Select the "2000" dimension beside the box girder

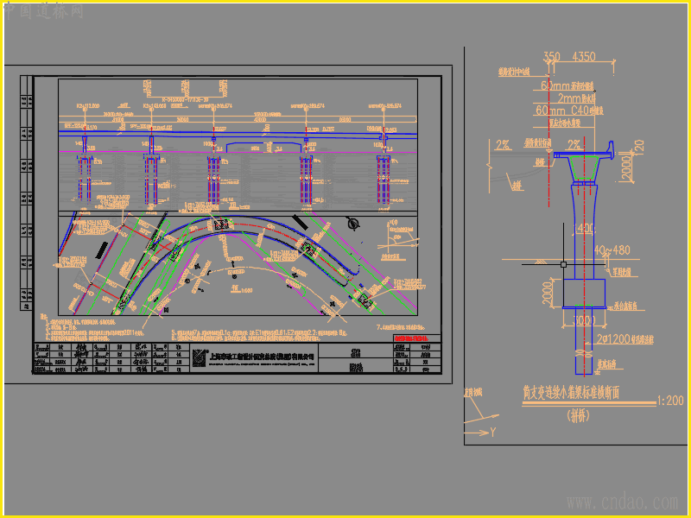pos(627,167)
